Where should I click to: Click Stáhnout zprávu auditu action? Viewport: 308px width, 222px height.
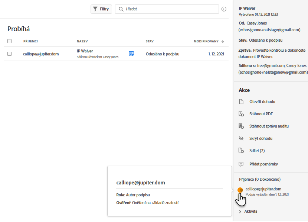(269, 126)
